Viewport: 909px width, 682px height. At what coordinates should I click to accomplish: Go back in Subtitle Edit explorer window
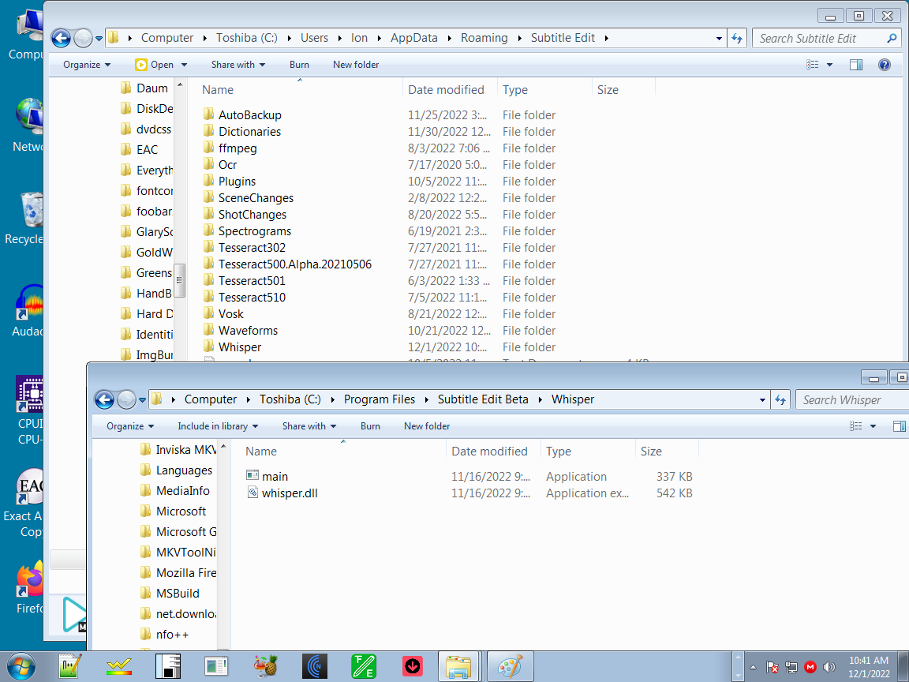tap(61, 38)
